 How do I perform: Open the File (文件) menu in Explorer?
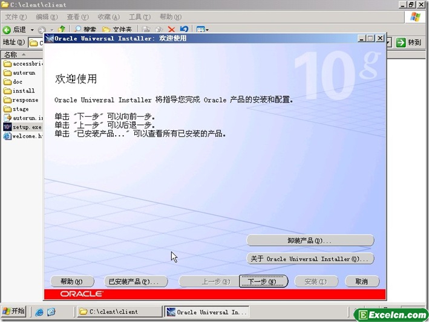pos(16,17)
